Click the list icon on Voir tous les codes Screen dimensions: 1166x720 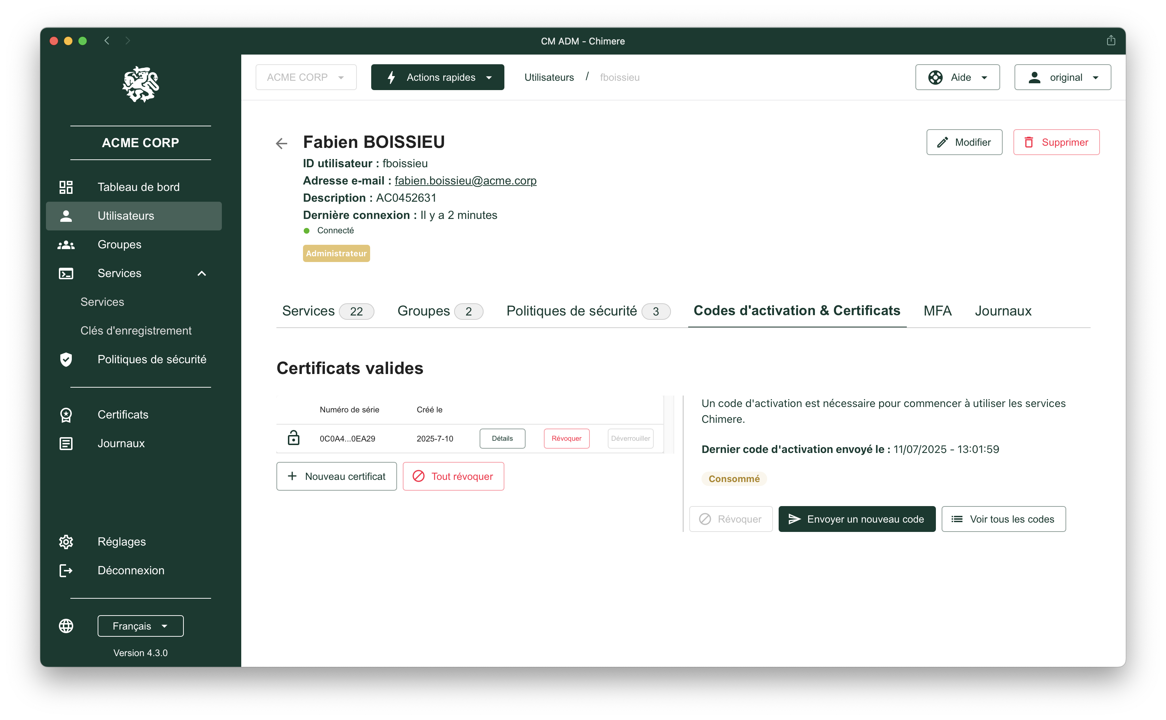957,519
